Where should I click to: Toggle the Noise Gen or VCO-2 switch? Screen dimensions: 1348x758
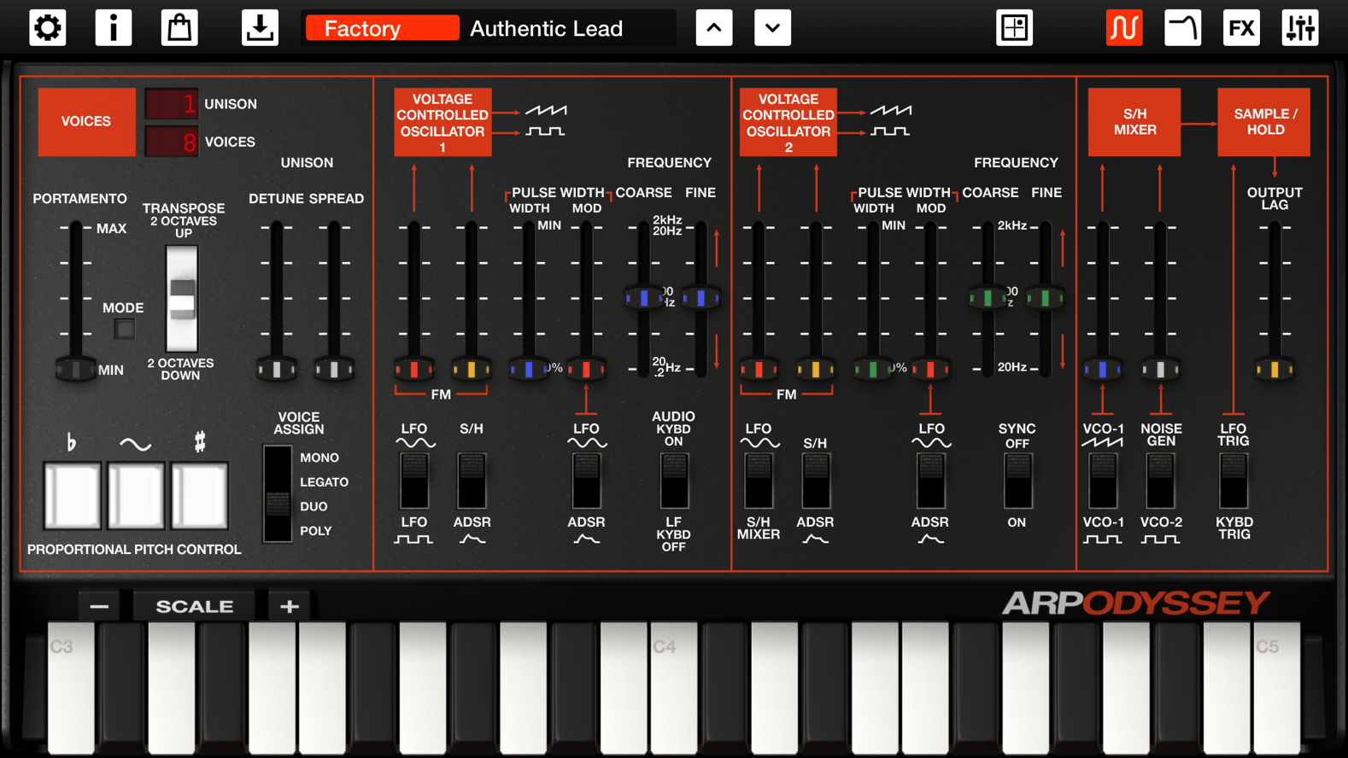pos(1160,481)
